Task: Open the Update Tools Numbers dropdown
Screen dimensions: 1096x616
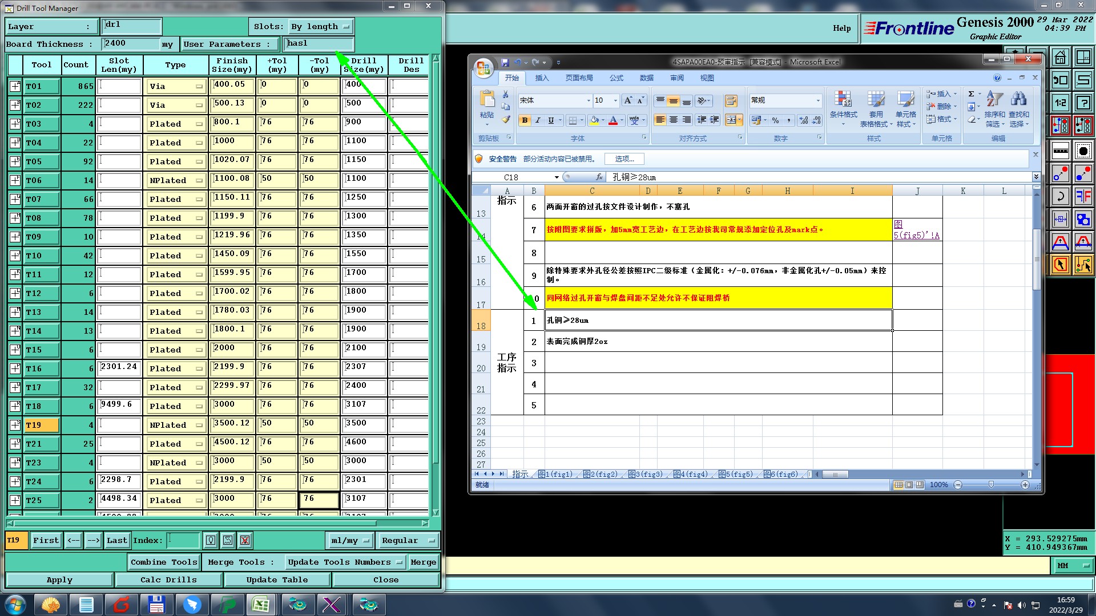Action: tap(345, 562)
